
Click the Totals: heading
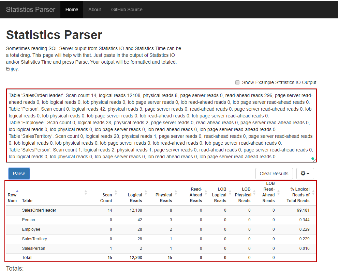click(15, 269)
